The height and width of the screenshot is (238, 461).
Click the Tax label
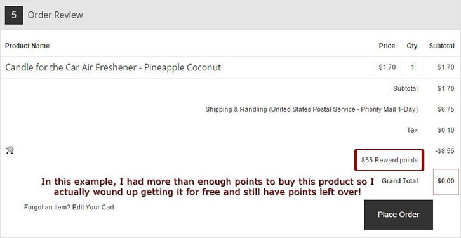tap(412, 130)
